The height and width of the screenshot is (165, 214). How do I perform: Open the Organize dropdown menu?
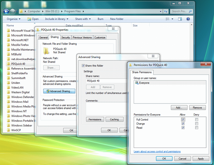[x=14, y=19]
